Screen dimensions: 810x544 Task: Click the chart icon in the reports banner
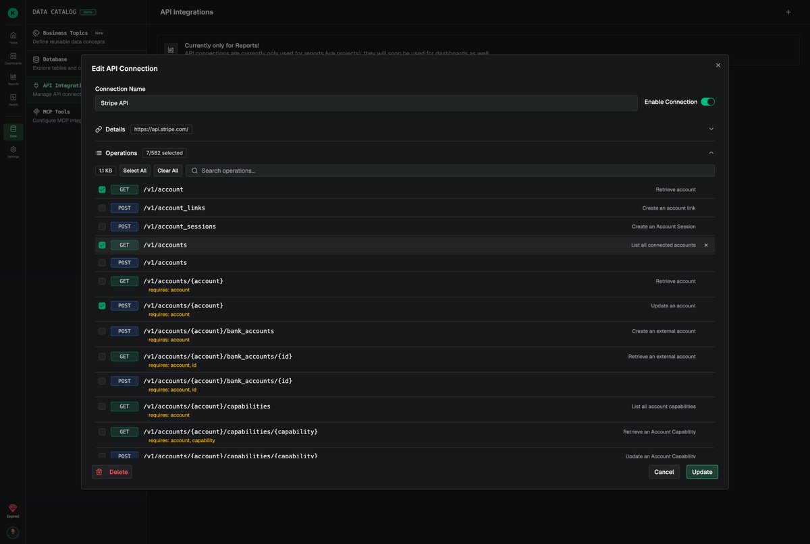point(171,50)
